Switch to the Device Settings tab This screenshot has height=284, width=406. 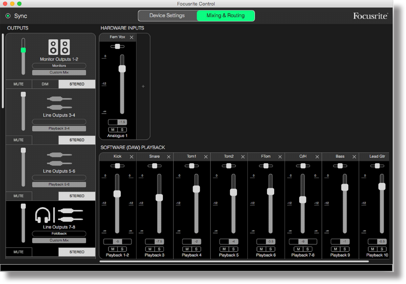coord(167,16)
